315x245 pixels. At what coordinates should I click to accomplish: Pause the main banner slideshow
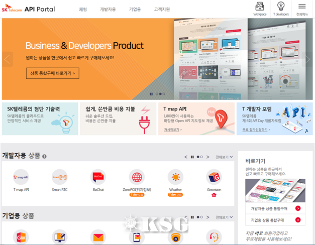(x=151, y=94)
